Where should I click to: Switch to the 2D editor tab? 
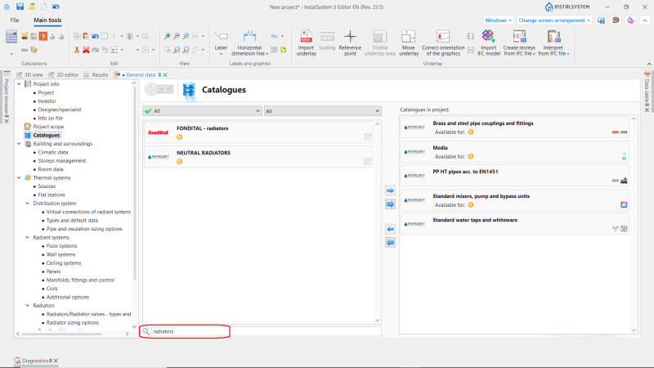tap(64, 74)
